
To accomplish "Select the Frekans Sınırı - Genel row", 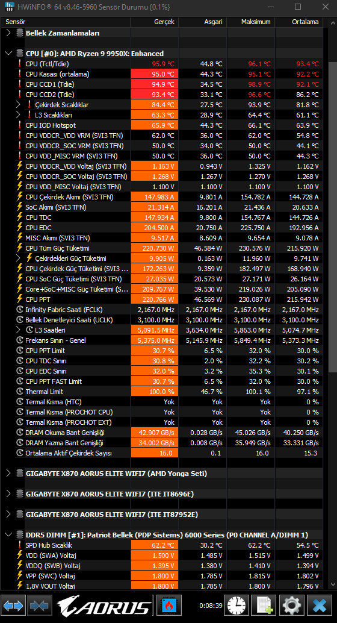I will click(x=162, y=340).
